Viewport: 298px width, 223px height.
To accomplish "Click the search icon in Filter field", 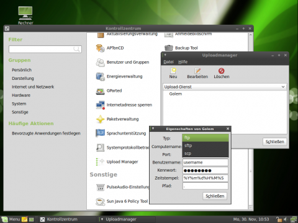I will (76, 49).
